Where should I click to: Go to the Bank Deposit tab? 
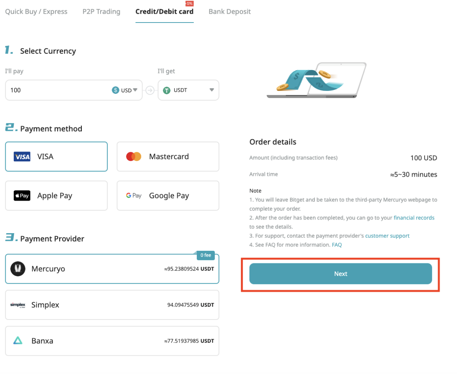click(x=230, y=11)
